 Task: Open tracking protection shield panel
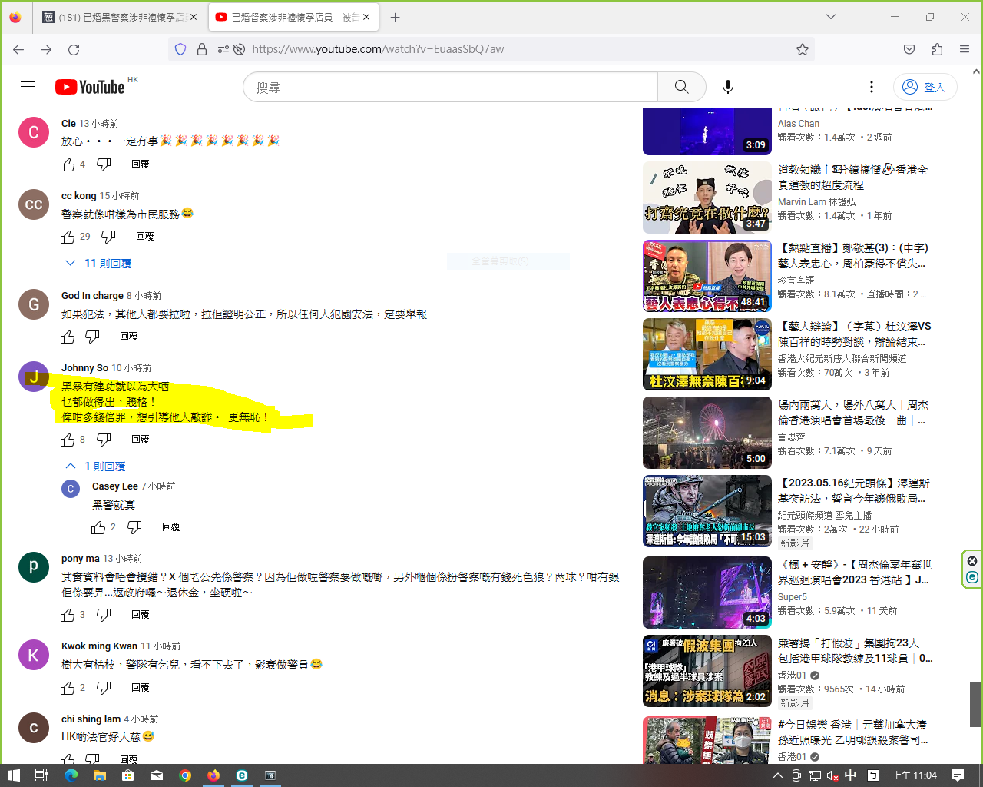(180, 49)
